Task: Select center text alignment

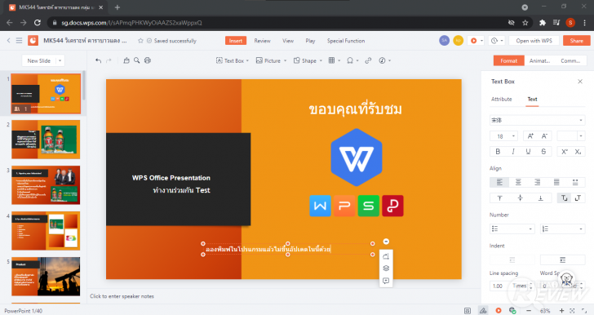Action: [518, 182]
